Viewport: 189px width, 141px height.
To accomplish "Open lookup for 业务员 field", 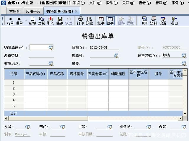I will [x=149, y=127].
